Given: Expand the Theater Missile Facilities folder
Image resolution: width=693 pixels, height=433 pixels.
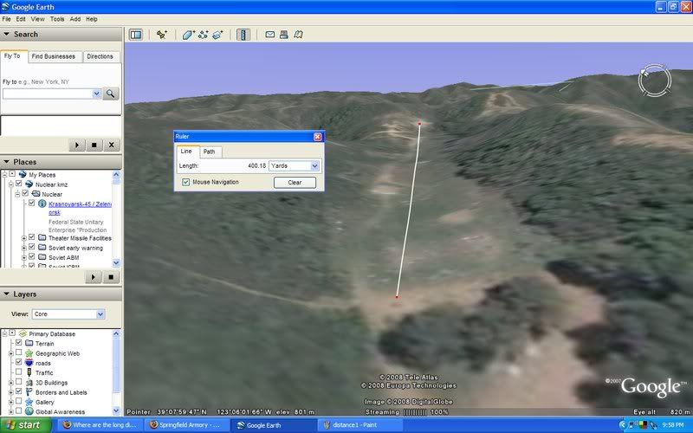Looking at the screenshot, I should pyautogui.click(x=24, y=238).
